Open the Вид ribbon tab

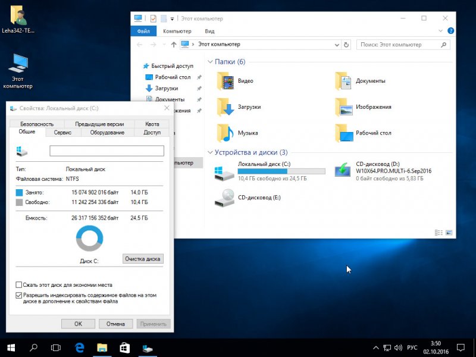(209, 31)
